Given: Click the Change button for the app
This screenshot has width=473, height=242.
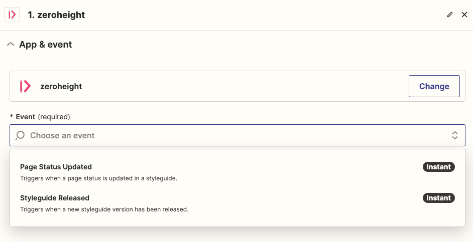Looking at the screenshot, I should pyautogui.click(x=434, y=86).
